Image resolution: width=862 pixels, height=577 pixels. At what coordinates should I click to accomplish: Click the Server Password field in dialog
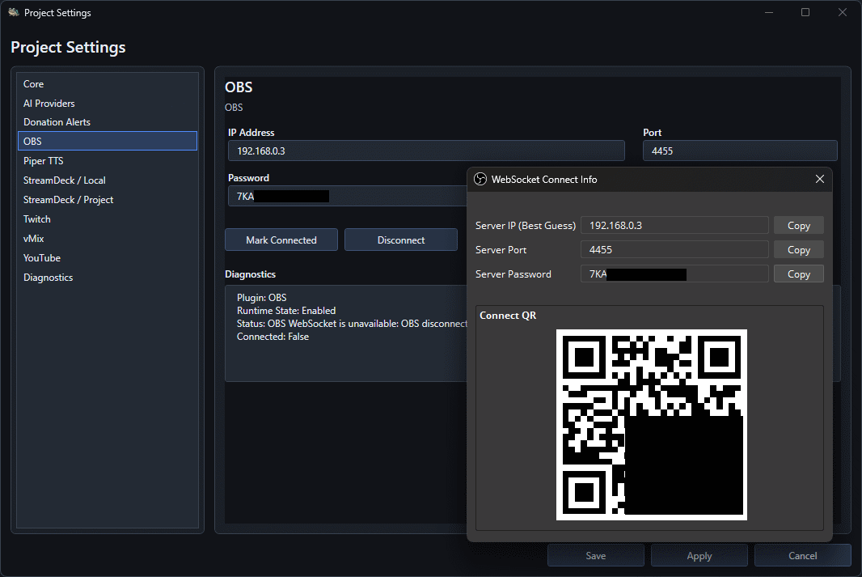point(674,274)
